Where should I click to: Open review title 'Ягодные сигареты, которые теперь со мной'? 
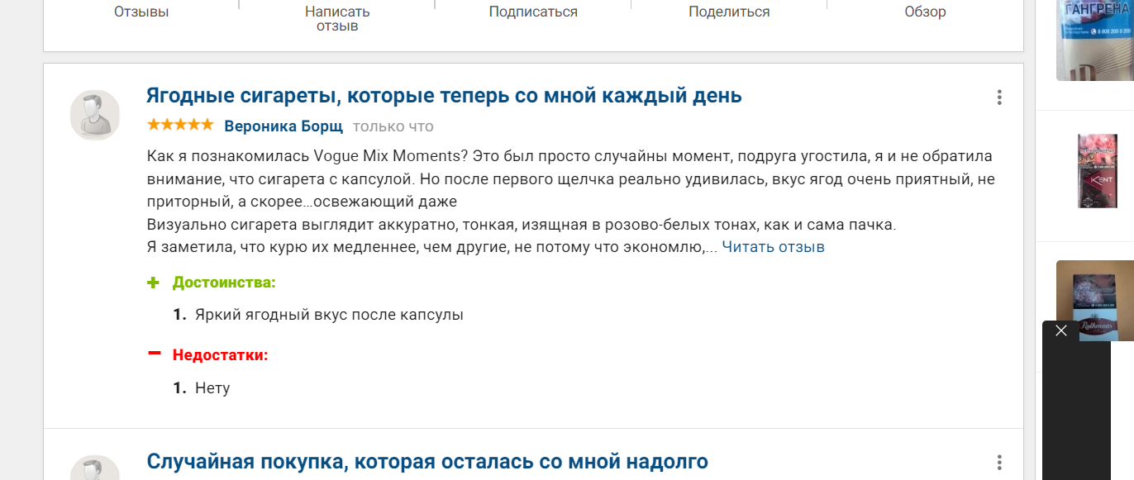(444, 96)
